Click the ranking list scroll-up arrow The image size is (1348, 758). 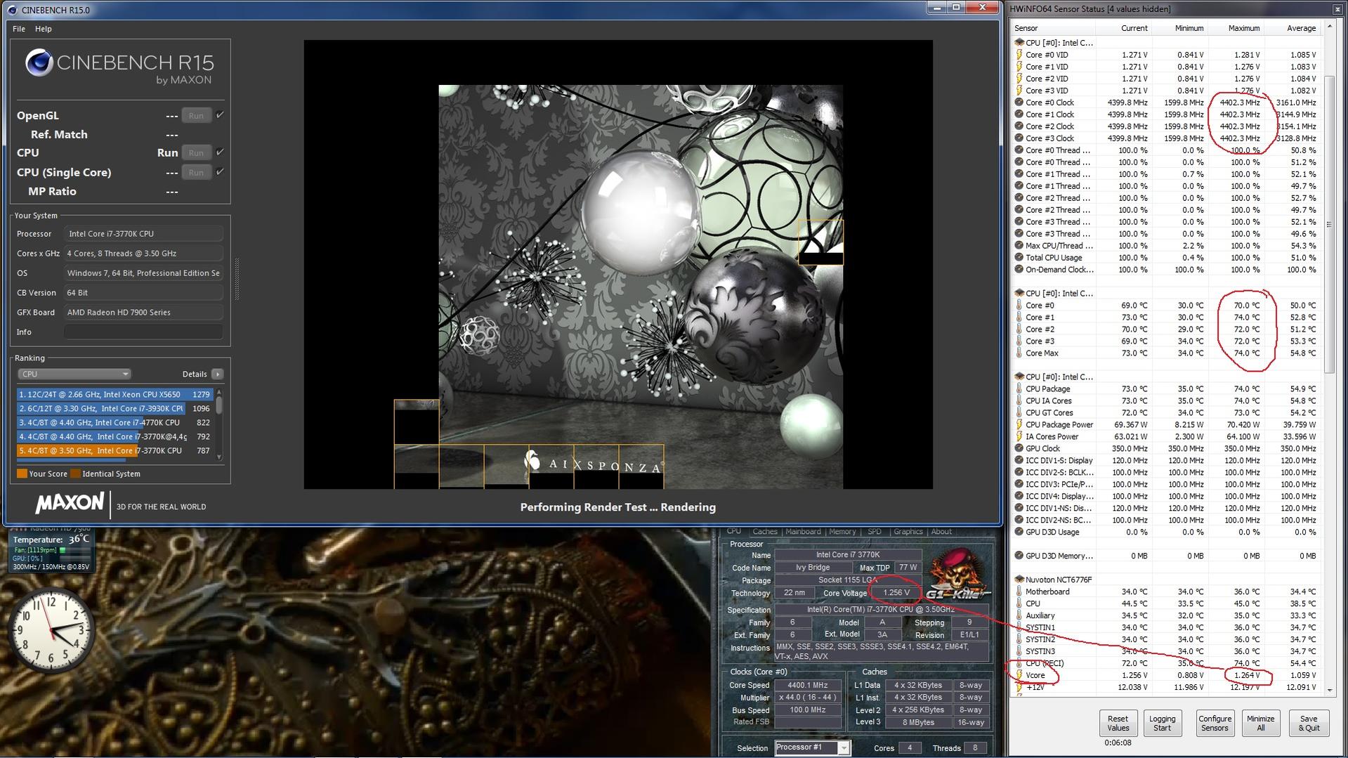point(219,392)
